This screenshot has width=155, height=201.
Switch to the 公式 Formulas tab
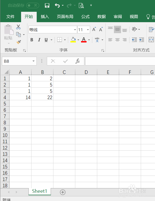pyautogui.click(x=85, y=17)
